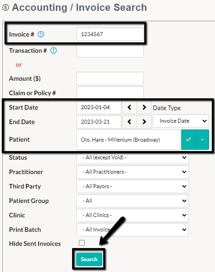Open the Date Type dropdown
Viewport: 215px width, 272px height.
tap(181, 121)
